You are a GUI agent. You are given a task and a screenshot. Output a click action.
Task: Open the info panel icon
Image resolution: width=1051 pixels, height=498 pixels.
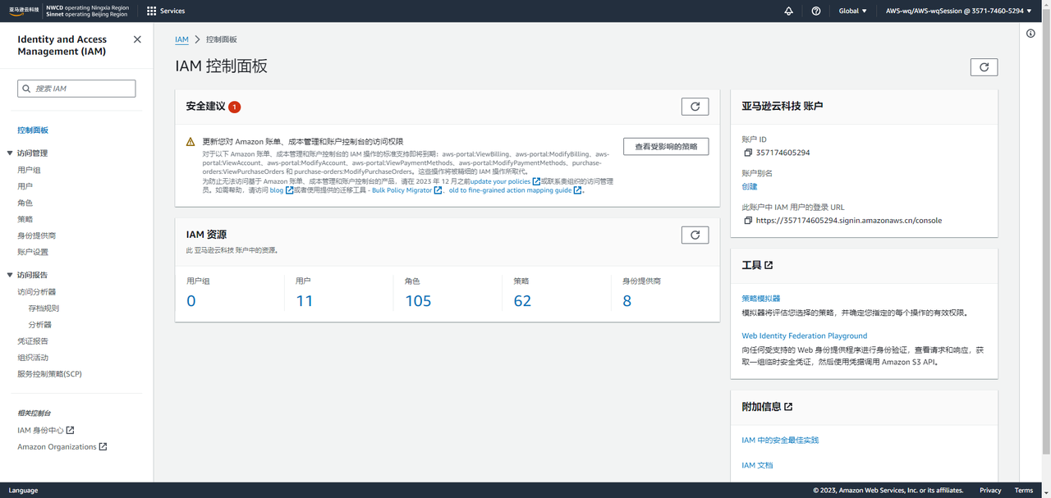(1030, 34)
